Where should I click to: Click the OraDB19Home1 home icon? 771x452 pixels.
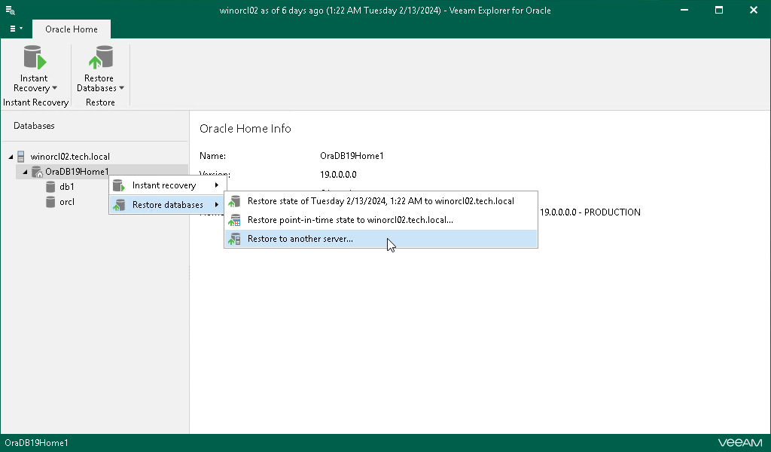(x=36, y=172)
